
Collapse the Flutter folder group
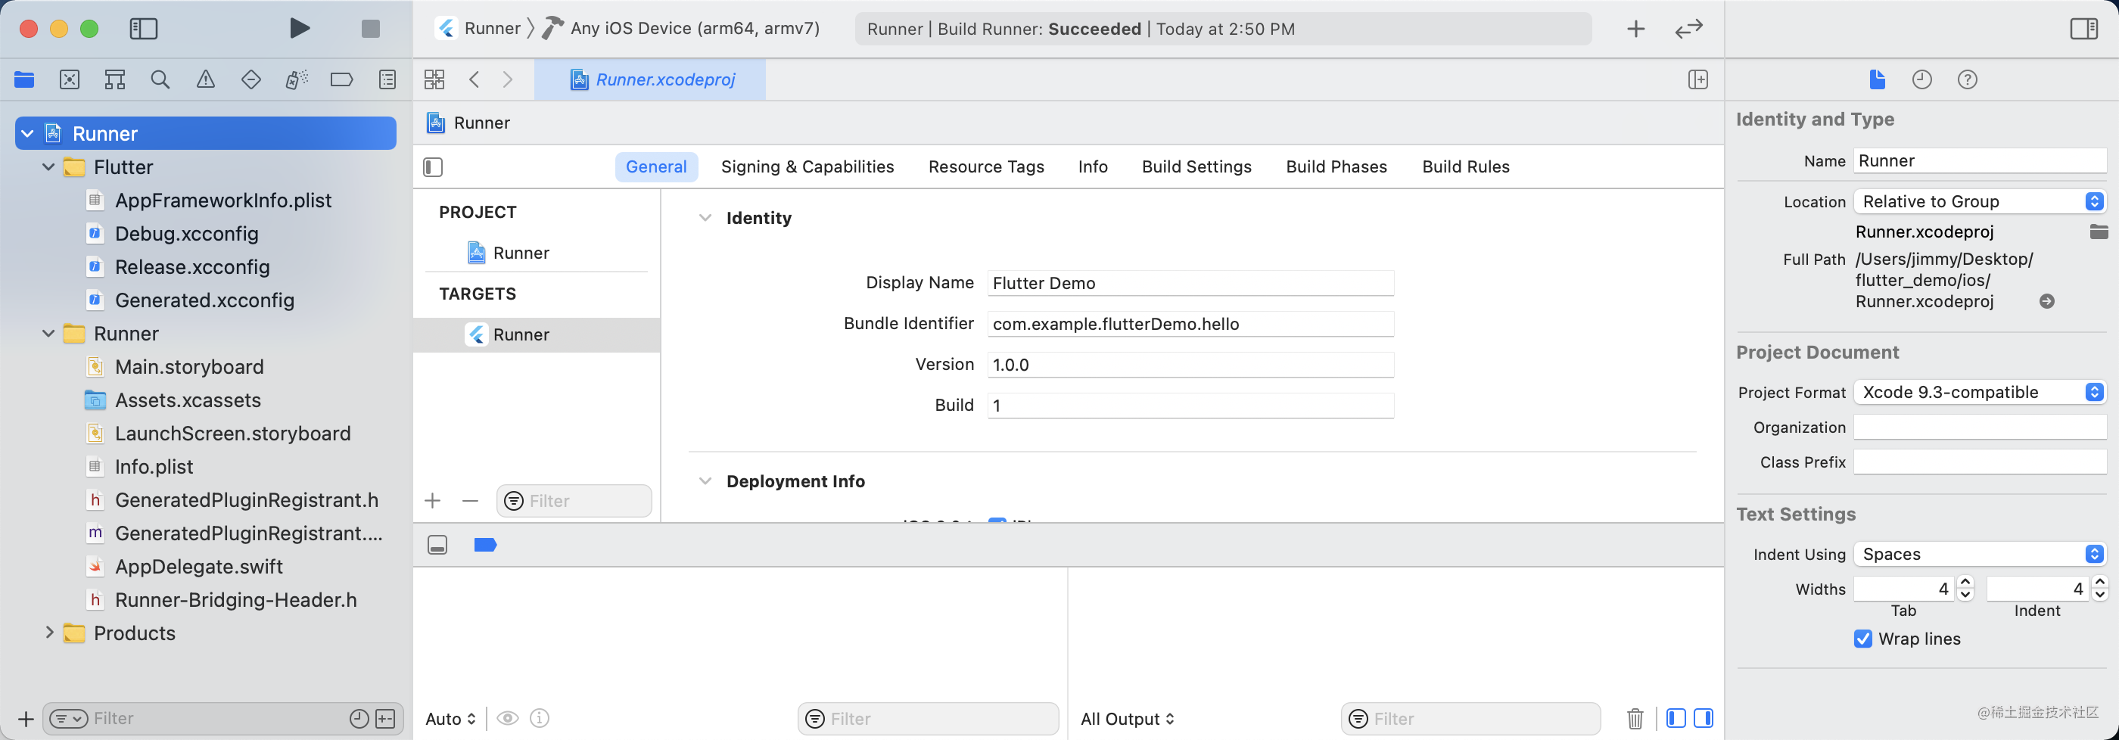click(48, 167)
